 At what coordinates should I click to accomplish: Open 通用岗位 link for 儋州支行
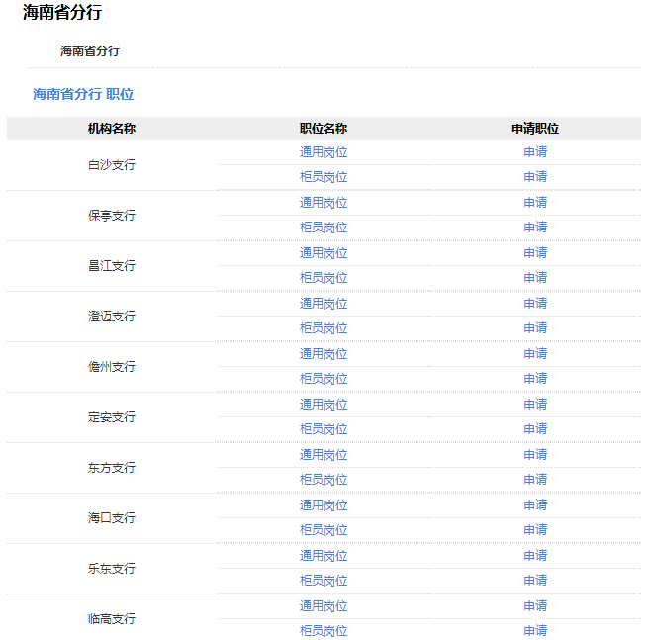coord(324,354)
